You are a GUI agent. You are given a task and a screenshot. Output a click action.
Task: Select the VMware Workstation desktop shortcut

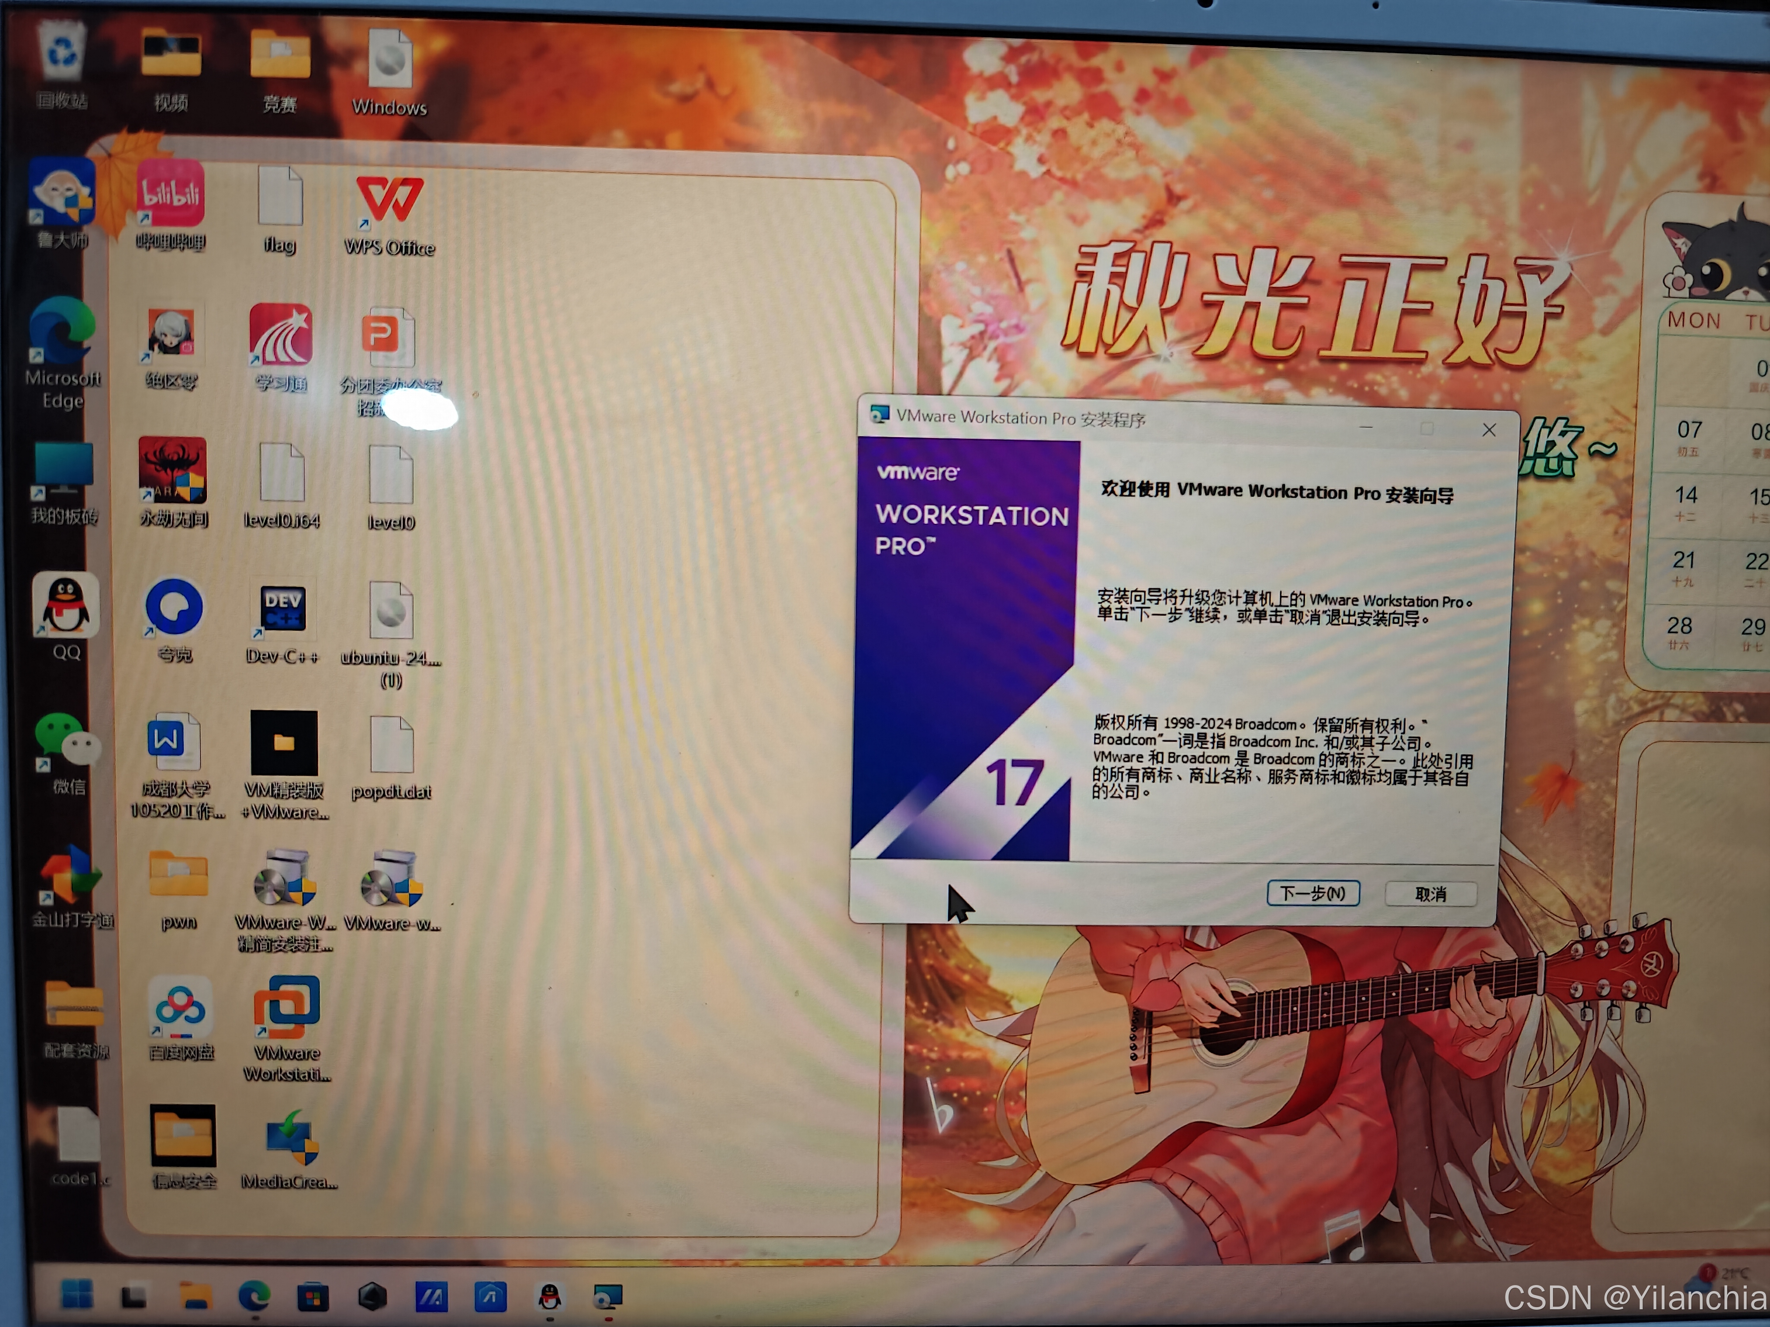[287, 1007]
